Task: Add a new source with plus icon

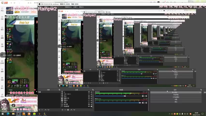Action: pos(62,110)
